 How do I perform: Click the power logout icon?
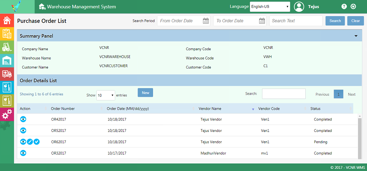[x=353, y=6]
